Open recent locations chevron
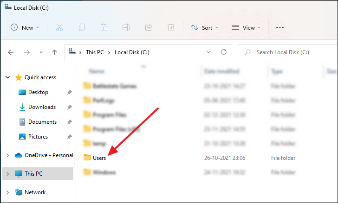 [41, 52]
